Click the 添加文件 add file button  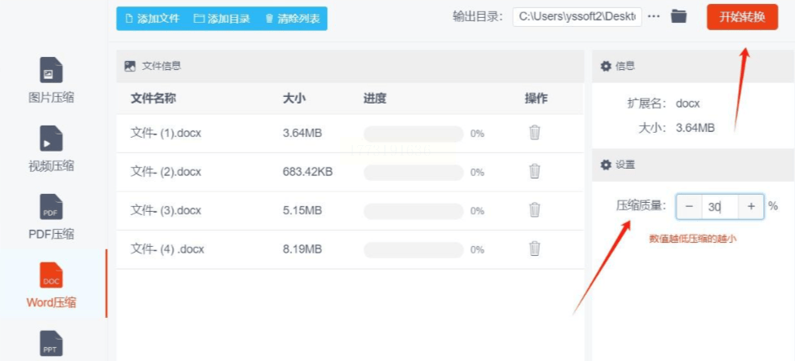tap(152, 18)
